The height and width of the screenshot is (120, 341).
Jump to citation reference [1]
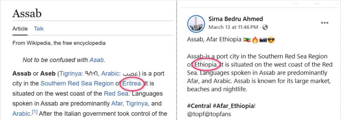[x=35, y=112]
